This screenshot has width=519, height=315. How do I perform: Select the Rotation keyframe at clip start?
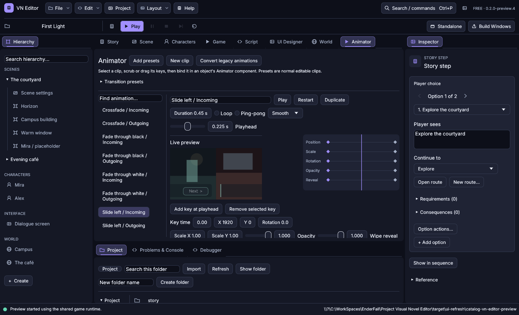(x=328, y=161)
